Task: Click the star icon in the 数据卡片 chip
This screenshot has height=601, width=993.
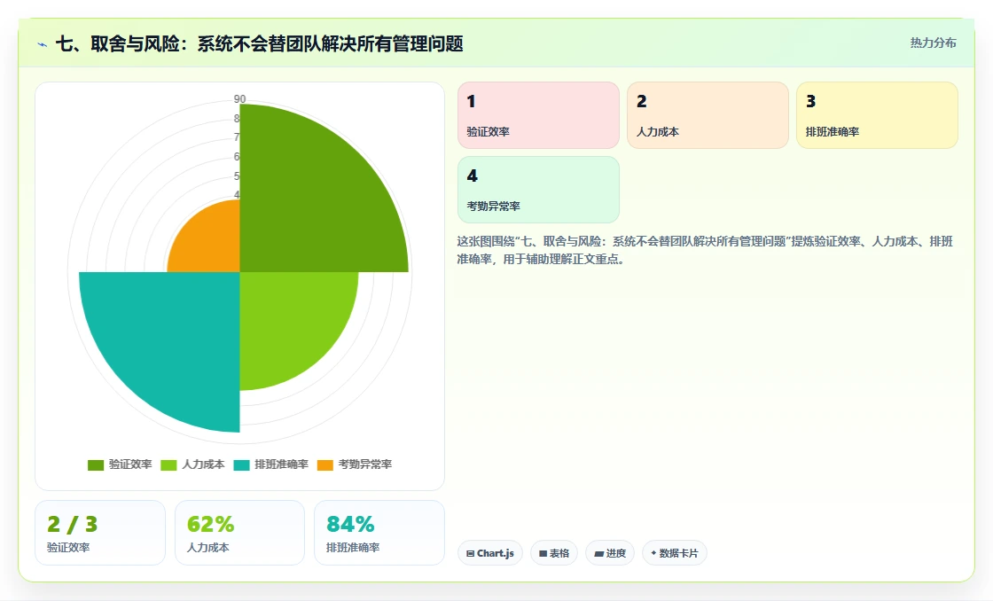Action: click(653, 553)
